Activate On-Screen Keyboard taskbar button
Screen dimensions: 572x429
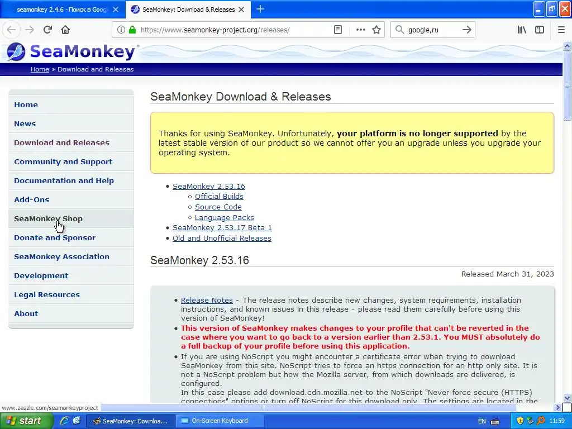click(220, 421)
